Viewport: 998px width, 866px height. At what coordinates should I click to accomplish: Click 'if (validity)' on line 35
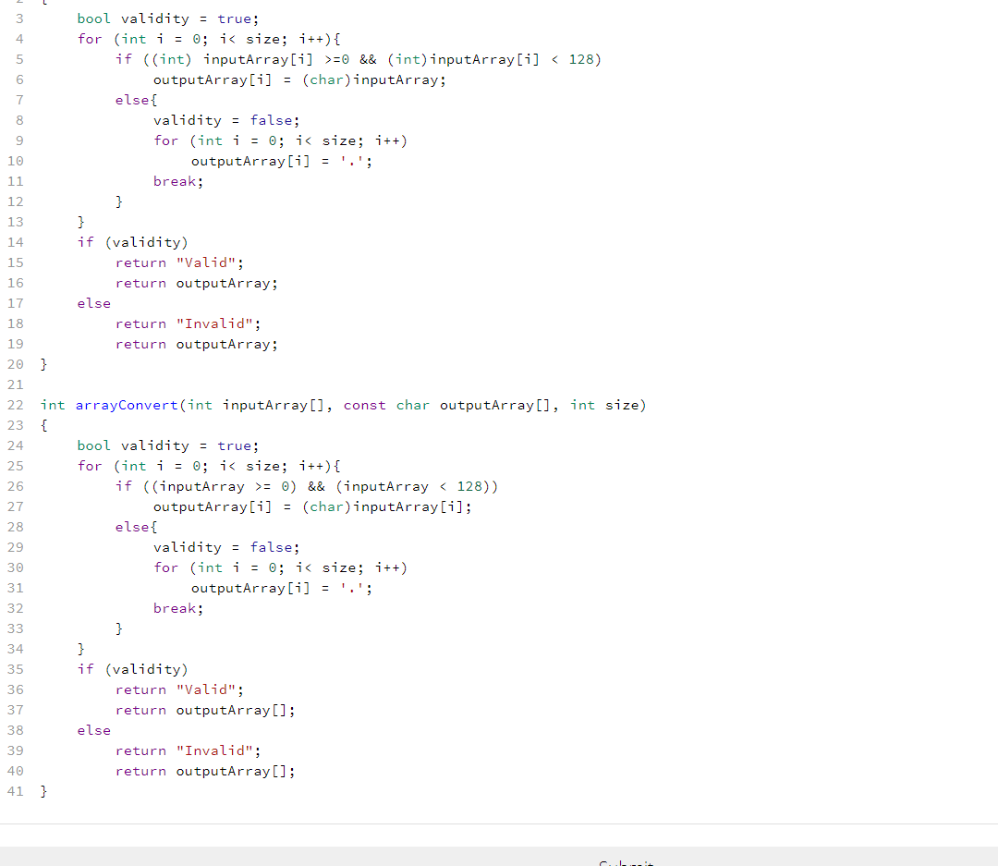point(132,669)
